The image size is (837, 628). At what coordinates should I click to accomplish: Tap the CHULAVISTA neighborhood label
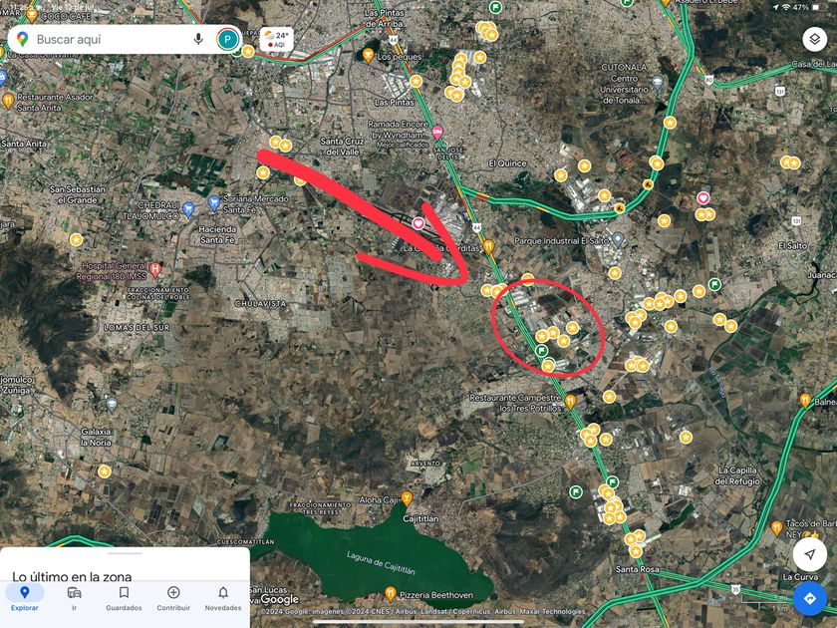point(261,303)
